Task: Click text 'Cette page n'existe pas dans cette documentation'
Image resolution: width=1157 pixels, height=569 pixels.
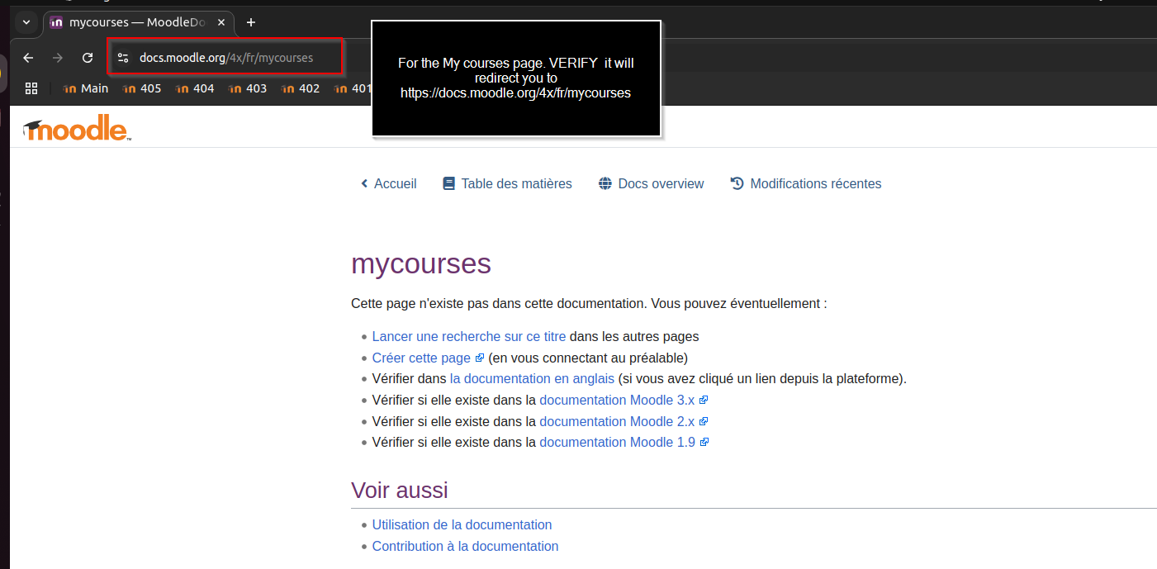Action: [x=499, y=303]
